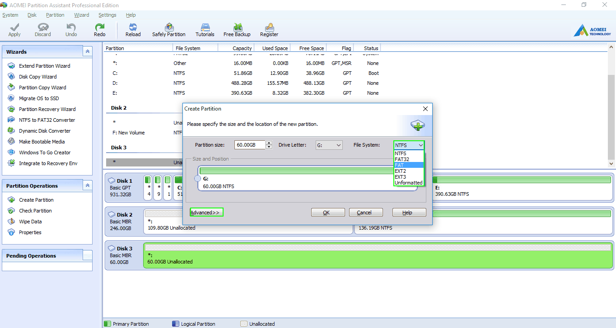Select NTFS from the file system list

[x=409, y=153]
